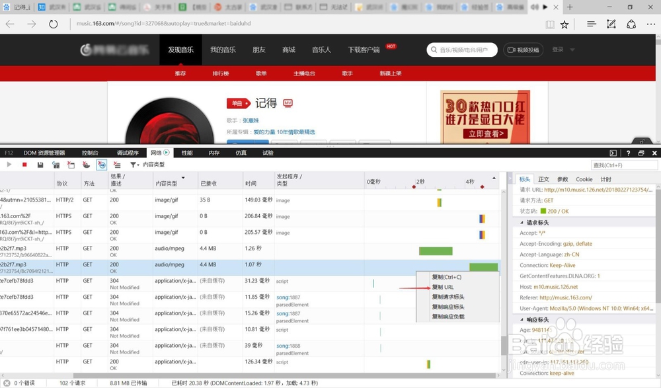
Task: Stop network capture with red square icon
Action: [24, 165]
